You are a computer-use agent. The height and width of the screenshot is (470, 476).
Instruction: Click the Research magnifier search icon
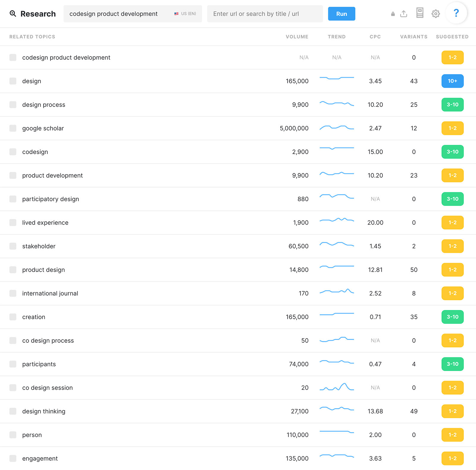13,13
